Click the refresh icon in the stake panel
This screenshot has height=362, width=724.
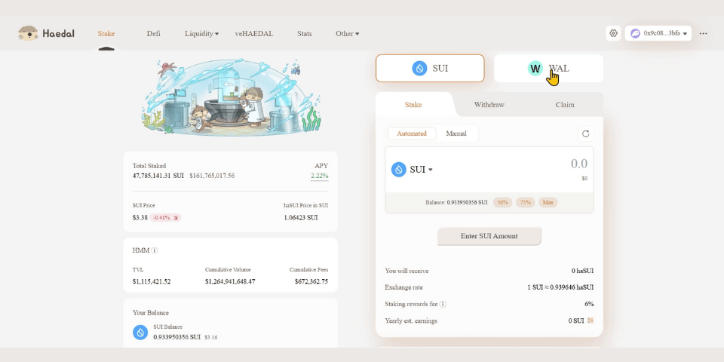[x=585, y=133]
